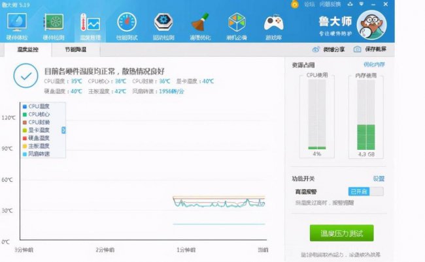
Task: Click 显卡温度 40℃ reading
Action: point(195,81)
